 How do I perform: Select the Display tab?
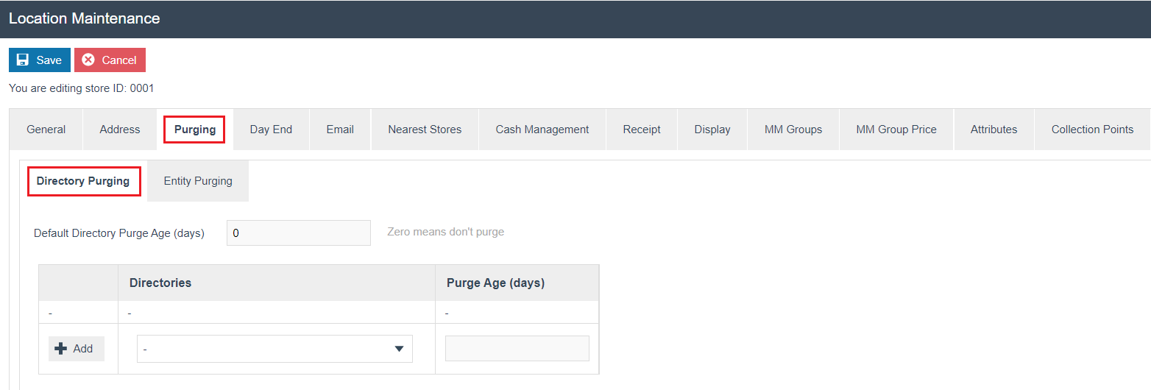click(712, 130)
